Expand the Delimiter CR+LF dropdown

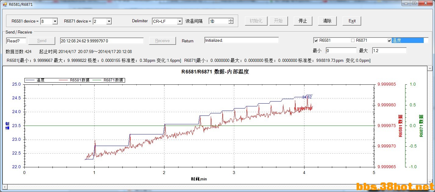[x=180, y=21]
